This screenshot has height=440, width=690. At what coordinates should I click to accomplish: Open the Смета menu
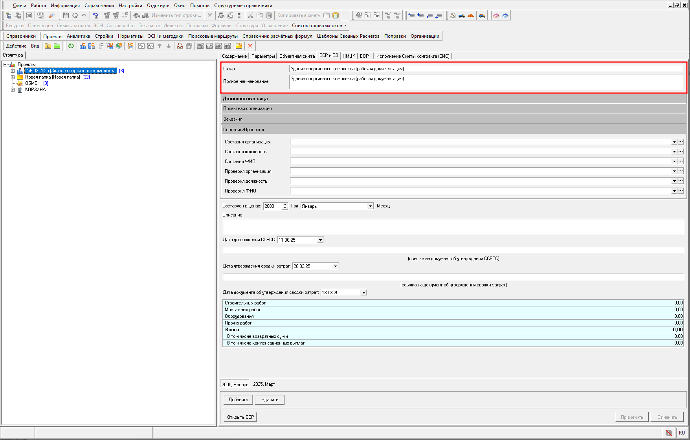pyautogui.click(x=20, y=5)
